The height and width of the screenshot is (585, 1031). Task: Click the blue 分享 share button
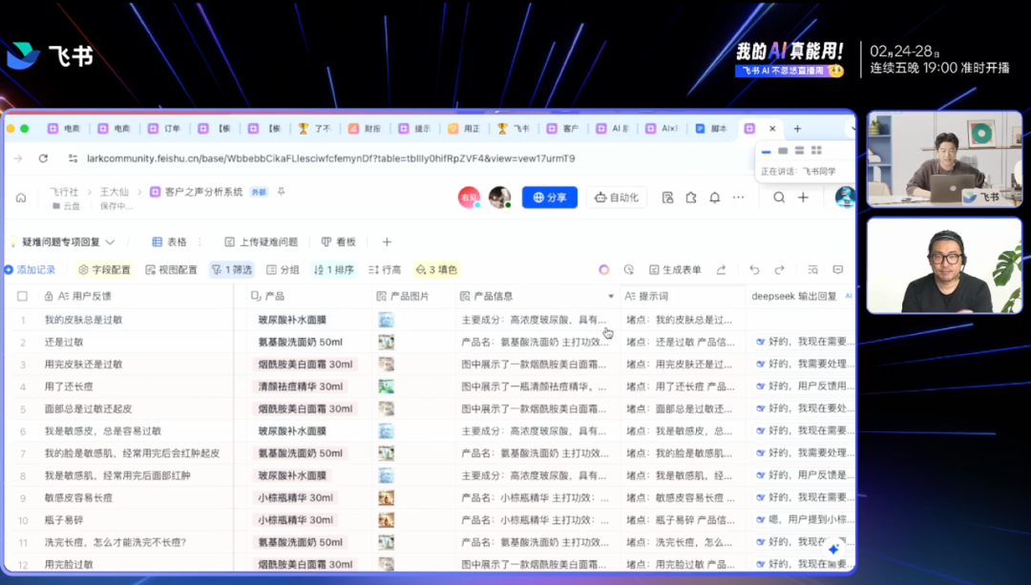point(549,198)
